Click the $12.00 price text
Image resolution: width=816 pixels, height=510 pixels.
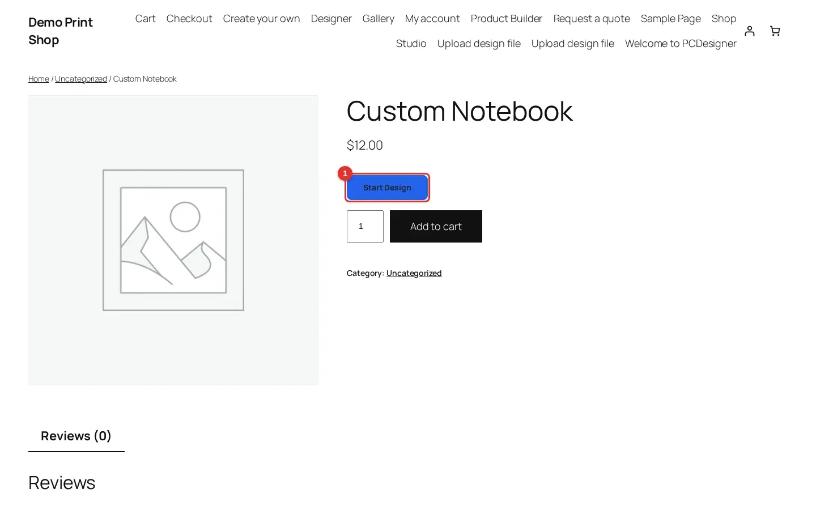[x=365, y=145]
